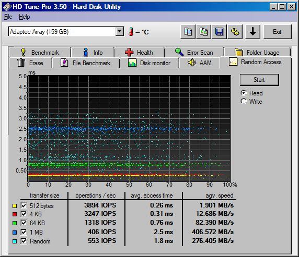Uncheck the 512 bytes checkbox
The image size is (299, 257).
pyautogui.click(x=24, y=205)
